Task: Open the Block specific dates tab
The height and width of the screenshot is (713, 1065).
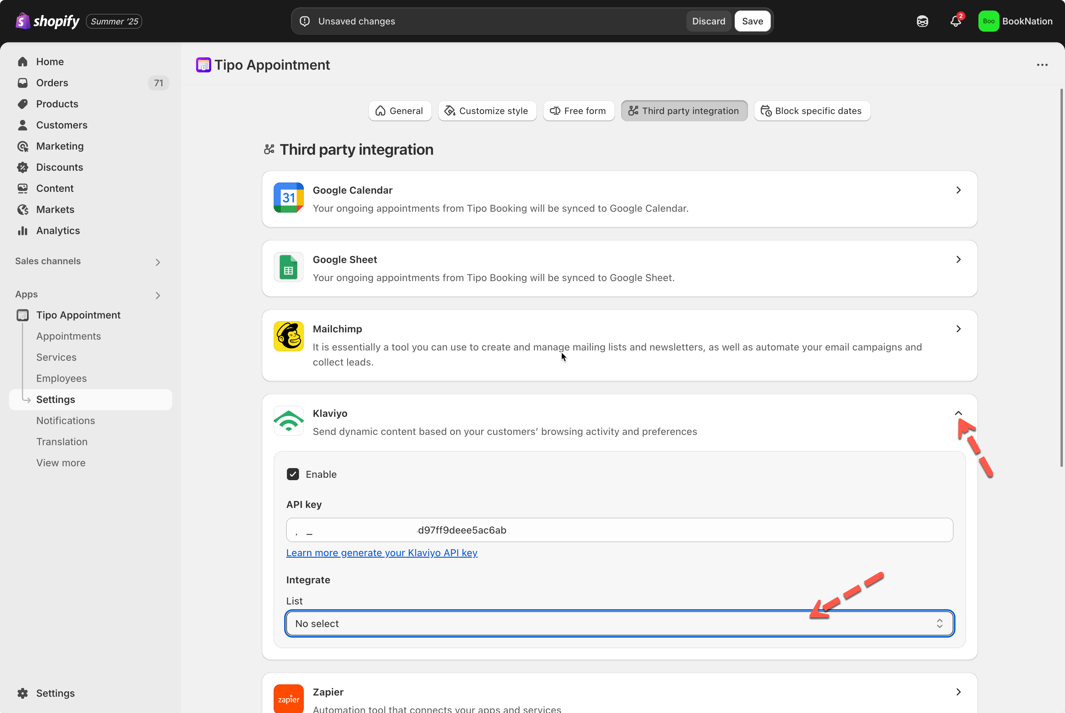Action: coord(812,111)
